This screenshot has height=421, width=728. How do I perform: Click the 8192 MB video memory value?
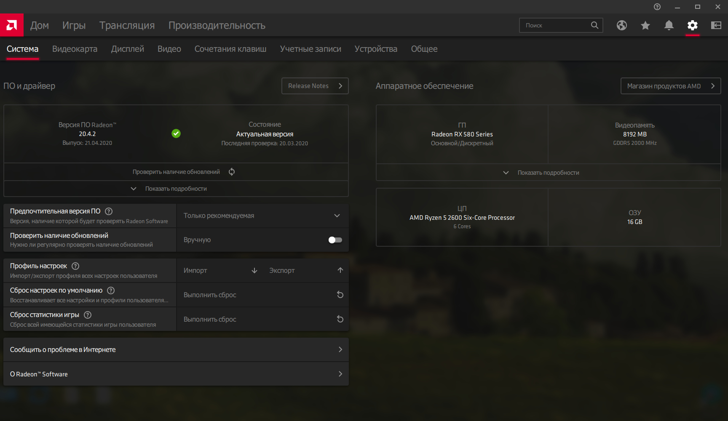tap(635, 134)
